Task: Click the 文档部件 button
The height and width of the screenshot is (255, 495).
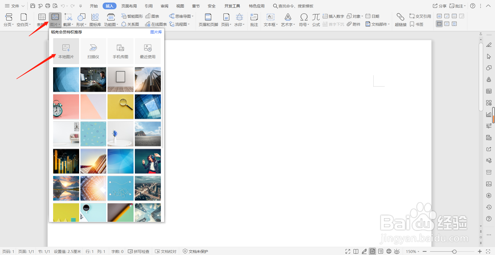Action: coord(378,24)
